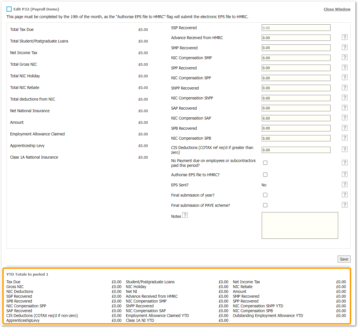This screenshot has height=328, width=358.
Task: Show help for Final submission of PAYE scheme
Action: pos(344,205)
